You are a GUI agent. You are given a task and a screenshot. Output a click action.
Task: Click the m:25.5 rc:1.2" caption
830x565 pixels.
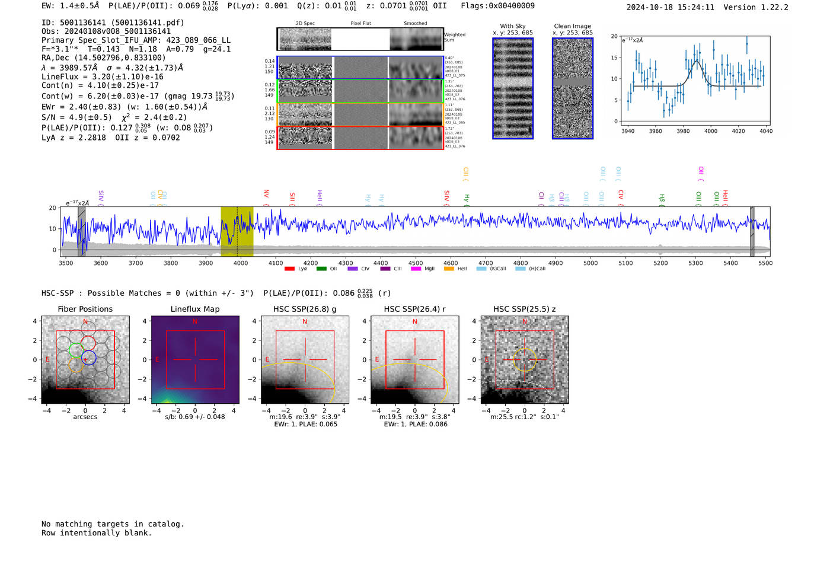pos(525,417)
